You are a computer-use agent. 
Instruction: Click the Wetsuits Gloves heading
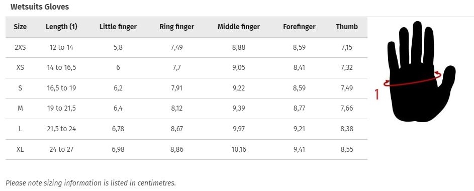tap(40, 7)
